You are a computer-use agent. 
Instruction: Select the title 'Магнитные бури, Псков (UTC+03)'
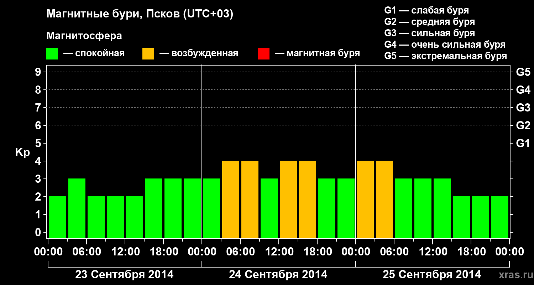pyautogui.click(x=140, y=15)
